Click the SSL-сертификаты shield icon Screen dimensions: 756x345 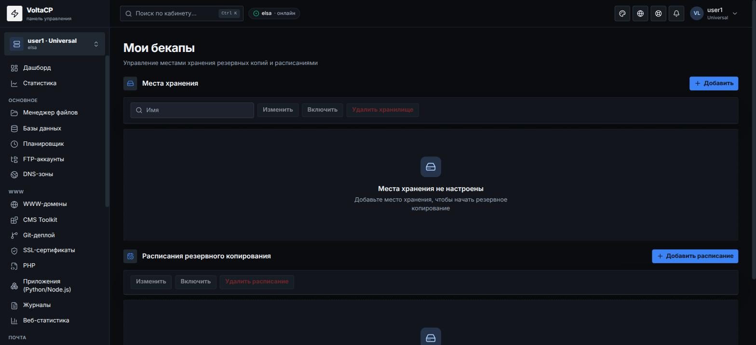coord(14,250)
